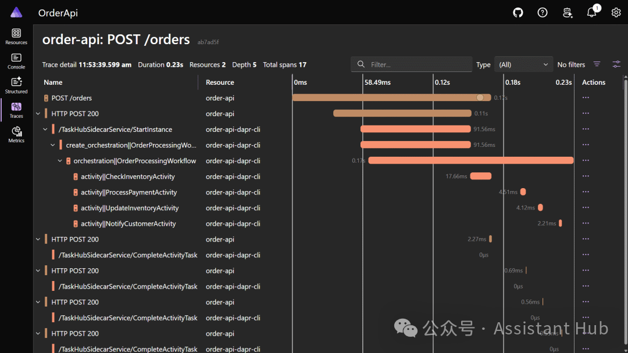This screenshot has height=353, width=628.
Task: Open the help question mark icon
Action: [x=543, y=13]
